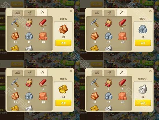Click the yellow button under copper ore x8
Screen dimensions: 159x120
[x=63, y=43]
